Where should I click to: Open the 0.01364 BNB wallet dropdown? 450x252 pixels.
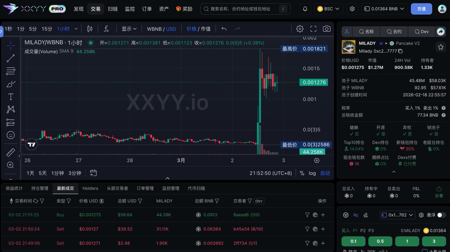point(384,9)
